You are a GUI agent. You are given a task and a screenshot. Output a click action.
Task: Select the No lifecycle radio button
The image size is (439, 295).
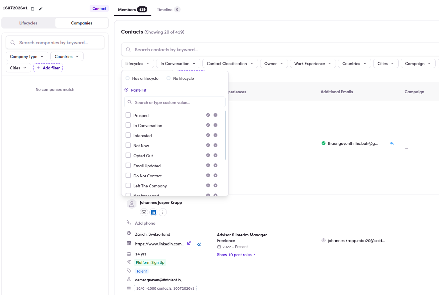(x=168, y=78)
